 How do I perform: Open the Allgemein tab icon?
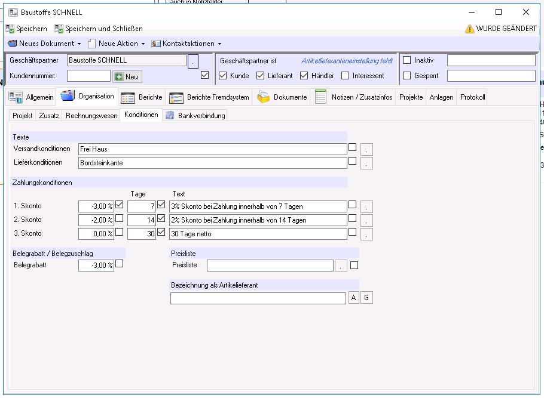16,97
